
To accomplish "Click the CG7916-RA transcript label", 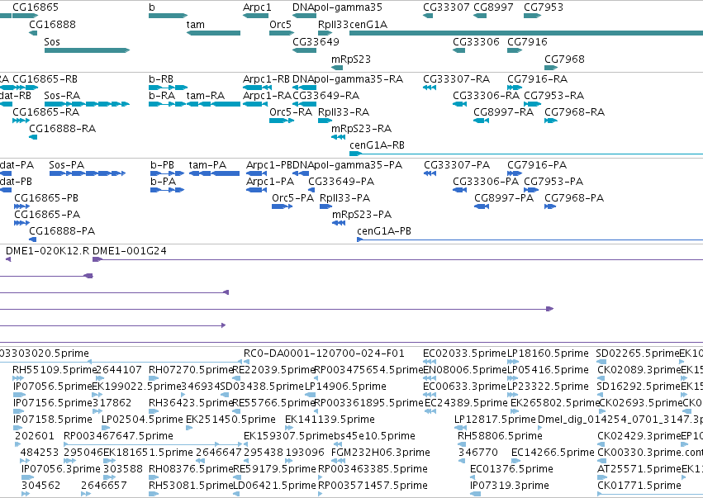I will coord(538,79).
